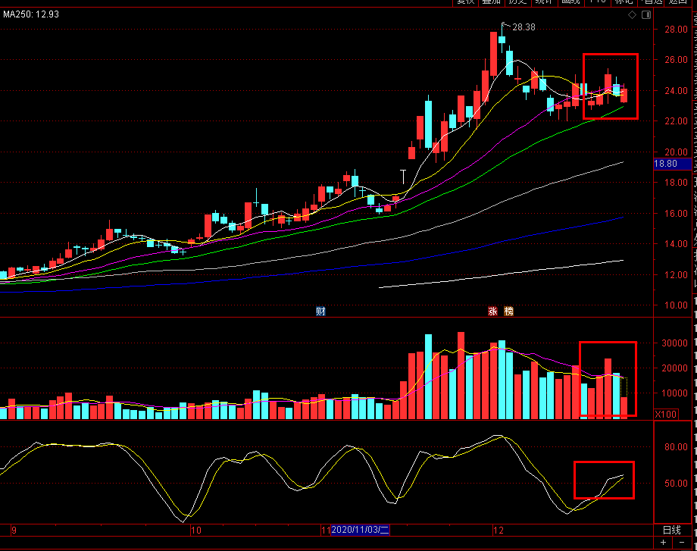Click the 返回 back button

point(678,2)
